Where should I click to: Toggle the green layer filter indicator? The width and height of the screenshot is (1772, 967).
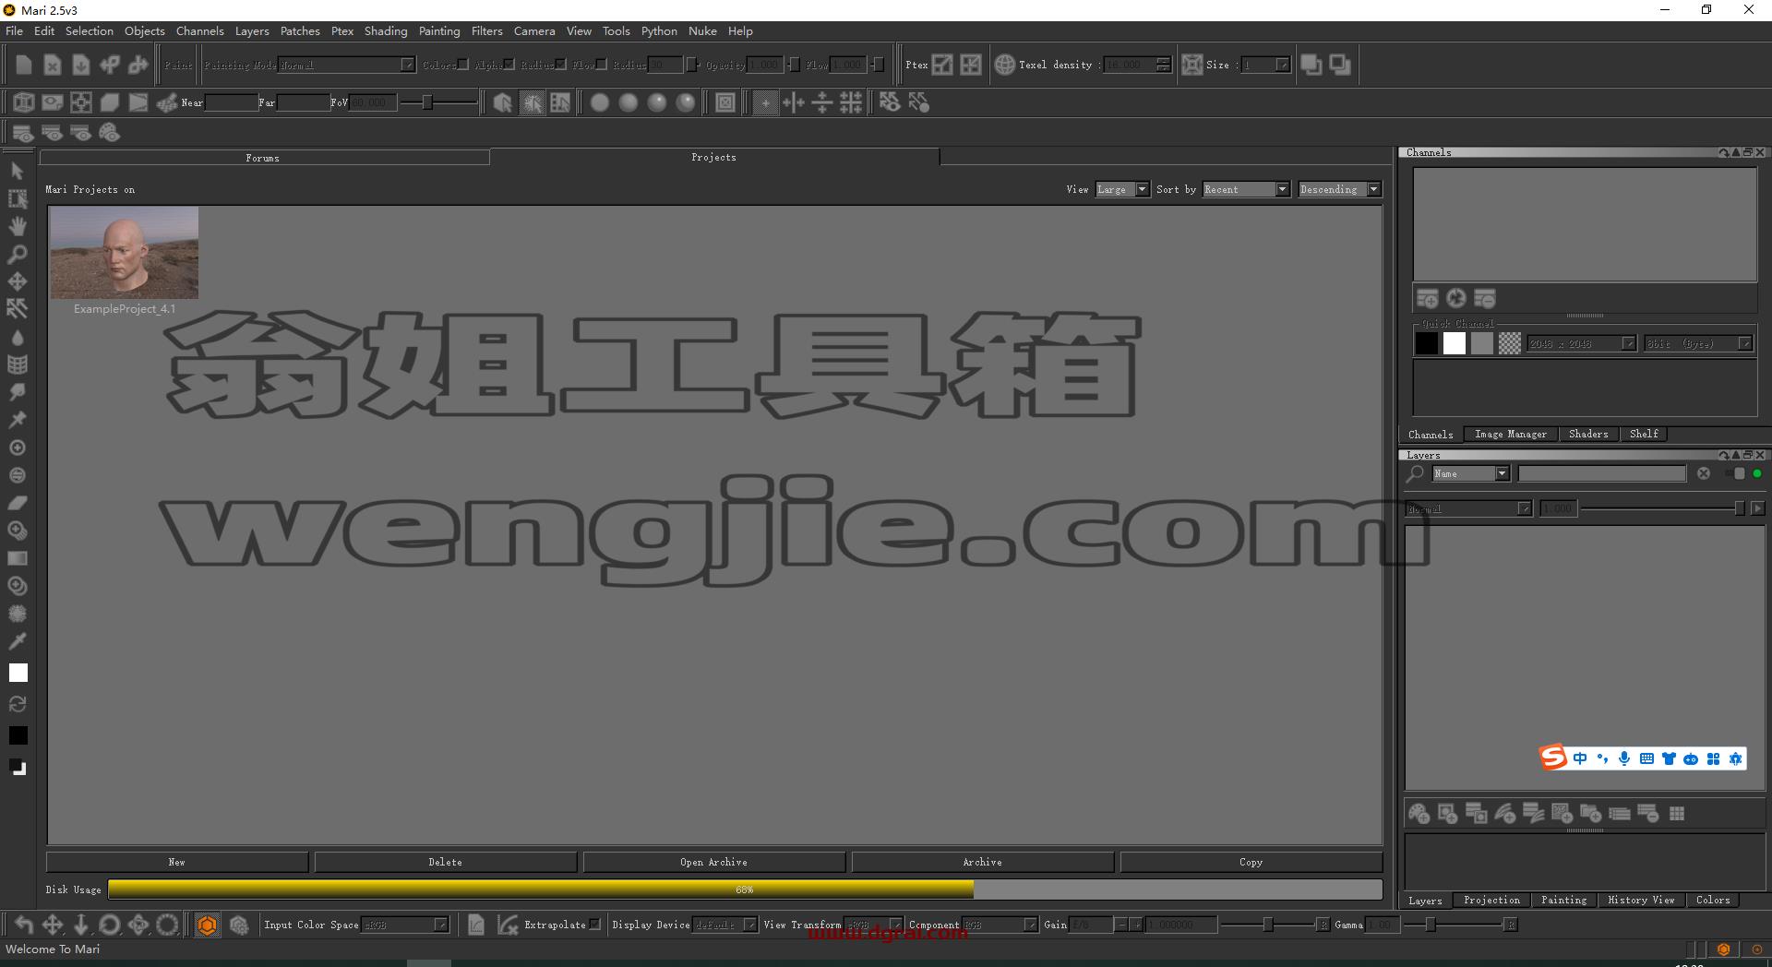[x=1757, y=473]
